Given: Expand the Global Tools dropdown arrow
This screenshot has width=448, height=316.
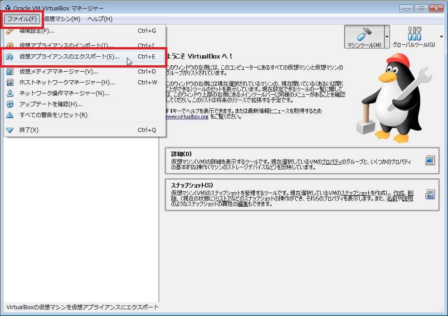Looking at the screenshot, I should pyautogui.click(x=441, y=37).
